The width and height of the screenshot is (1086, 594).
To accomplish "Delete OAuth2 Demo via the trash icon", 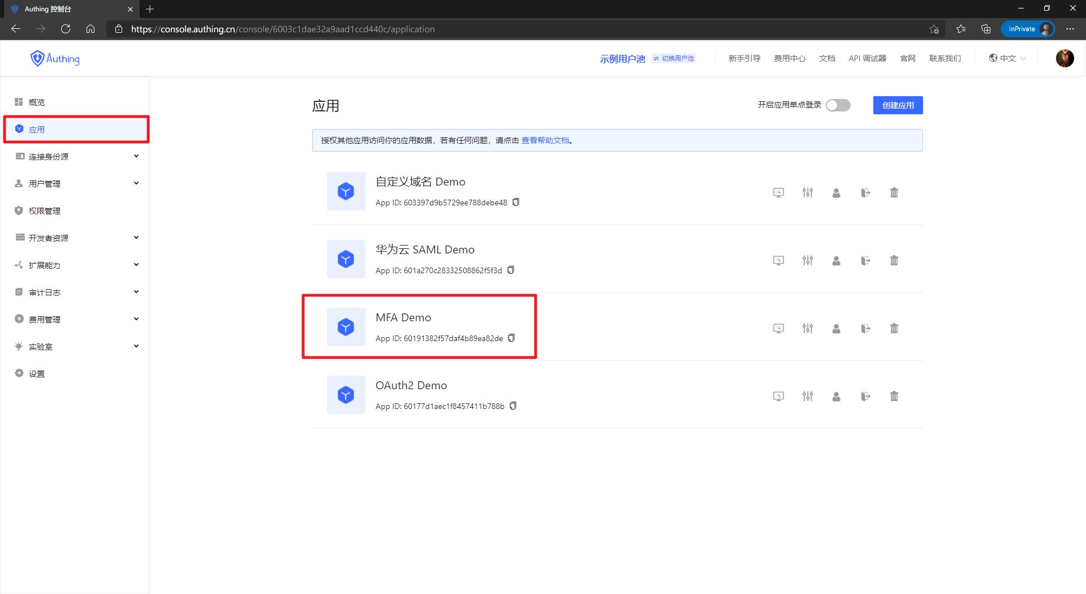I will [x=894, y=397].
